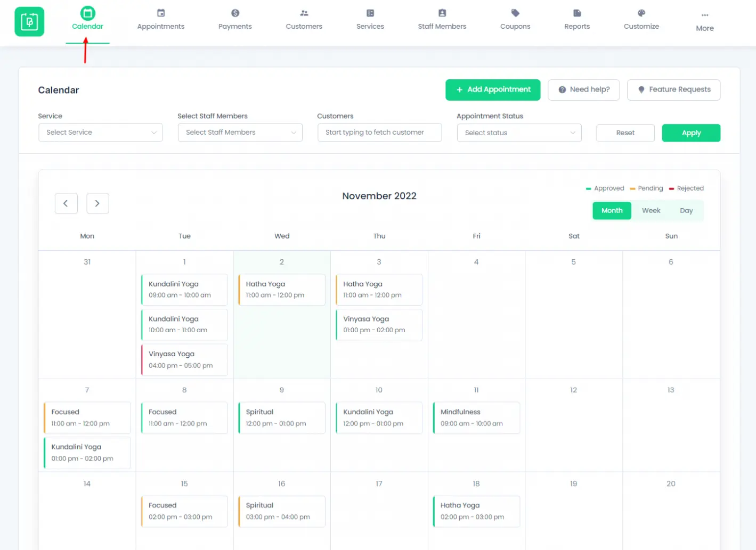Expand the Select Staff Members dropdown
The width and height of the screenshot is (756, 550).
click(240, 133)
